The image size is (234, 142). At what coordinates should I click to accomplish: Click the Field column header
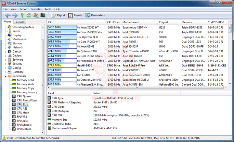pyautogui.click(x=70, y=93)
